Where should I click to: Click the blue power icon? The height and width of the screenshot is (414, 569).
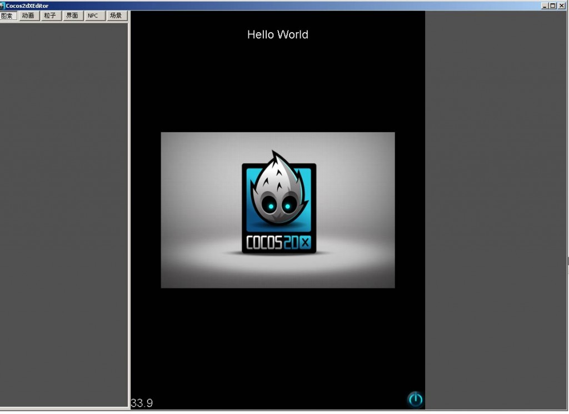[x=416, y=400]
